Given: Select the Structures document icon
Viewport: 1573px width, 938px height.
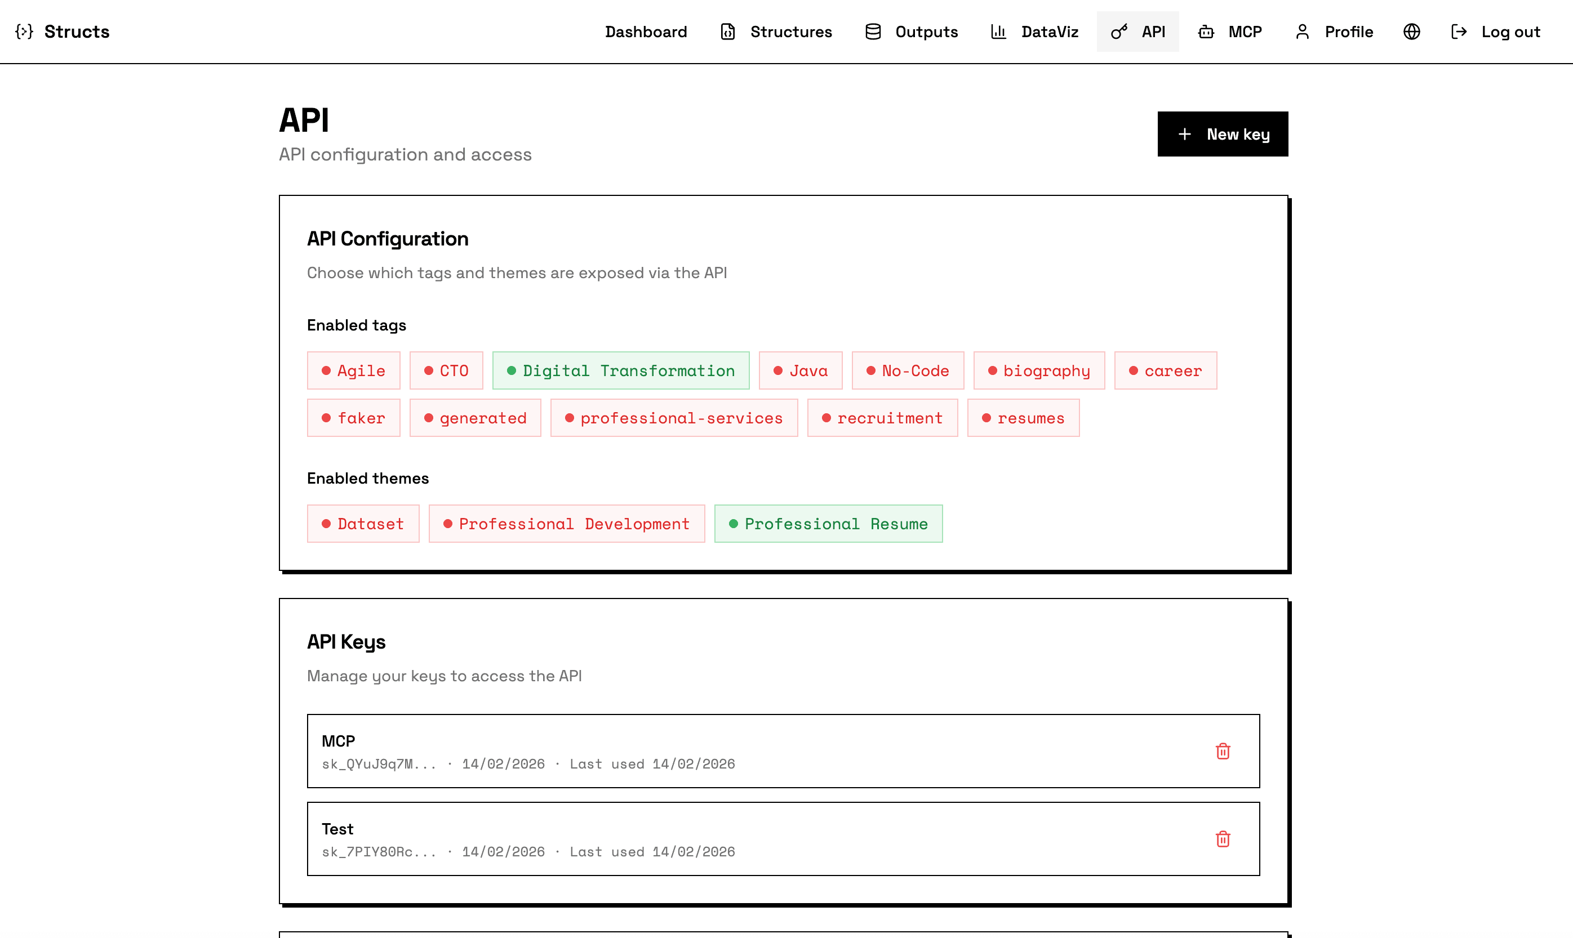Looking at the screenshot, I should pyautogui.click(x=727, y=31).
